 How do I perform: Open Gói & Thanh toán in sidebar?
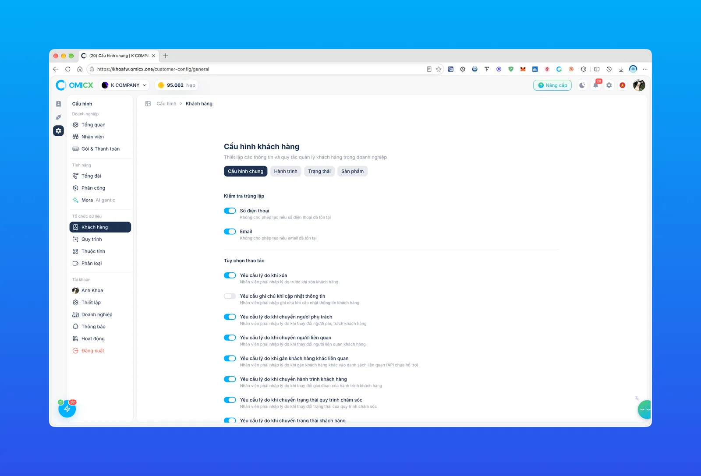click(100, 149)
